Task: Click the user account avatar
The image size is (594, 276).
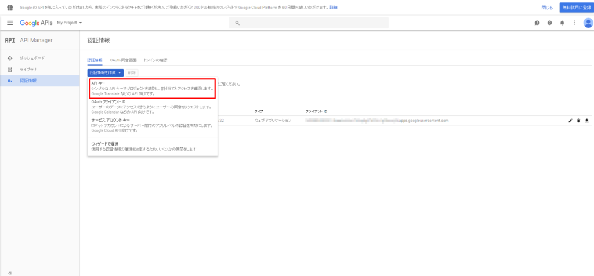Action: 588,23
